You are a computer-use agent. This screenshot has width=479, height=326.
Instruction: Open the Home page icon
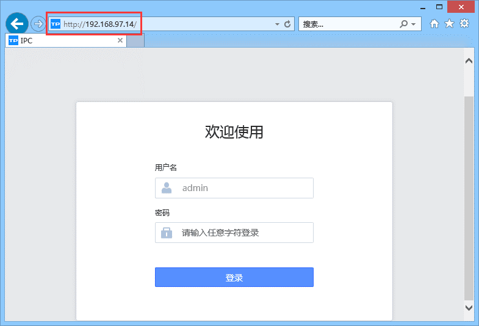(434, 24)
